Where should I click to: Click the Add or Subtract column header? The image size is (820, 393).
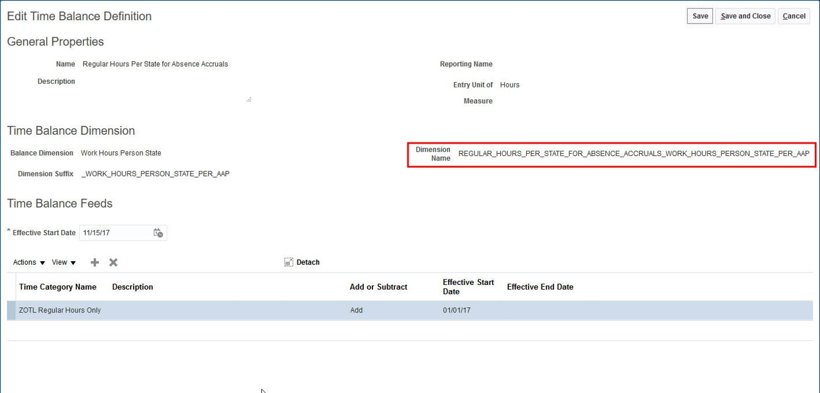tap(378, 287)
